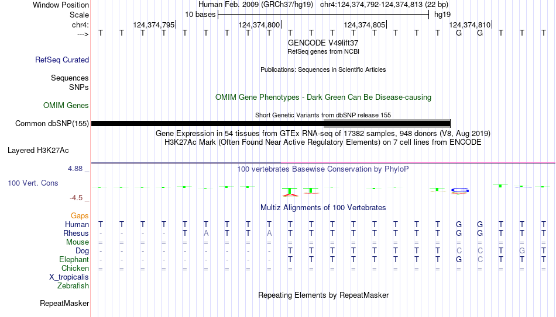Click the light A in Rhesus row under 124,374,800

(x=269, y=233)
